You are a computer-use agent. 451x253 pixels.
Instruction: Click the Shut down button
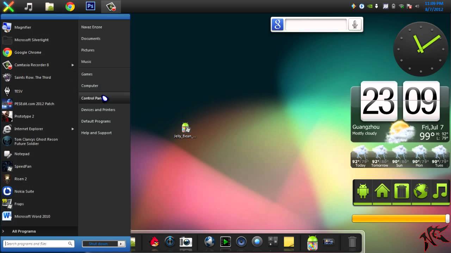click(100, 244)
